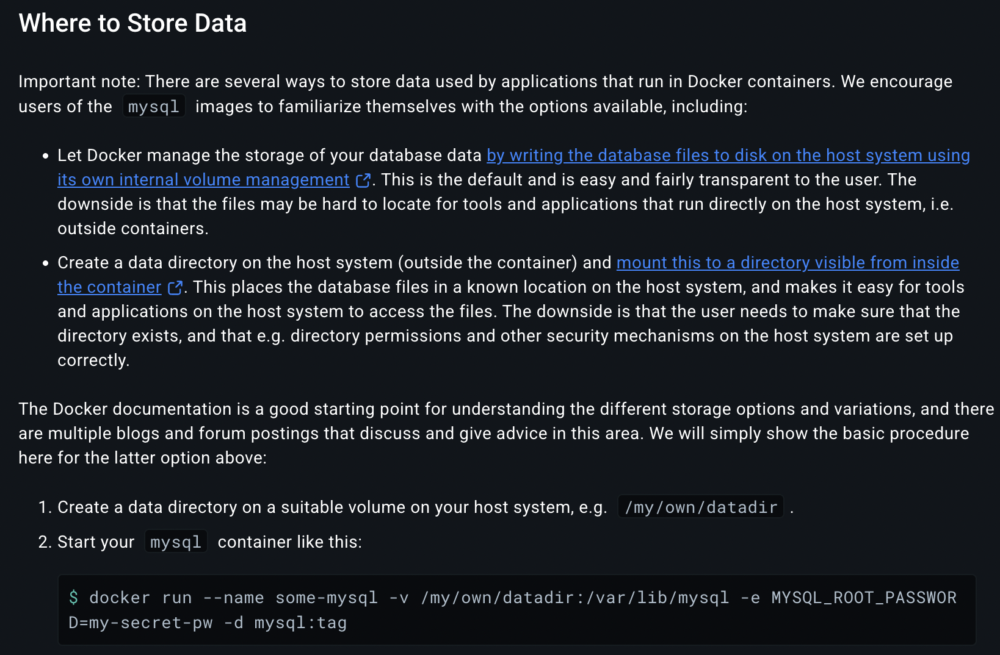Click inside the docker run code block
The width and height of the screenshot is (1000, 655).
coord(516,610)
